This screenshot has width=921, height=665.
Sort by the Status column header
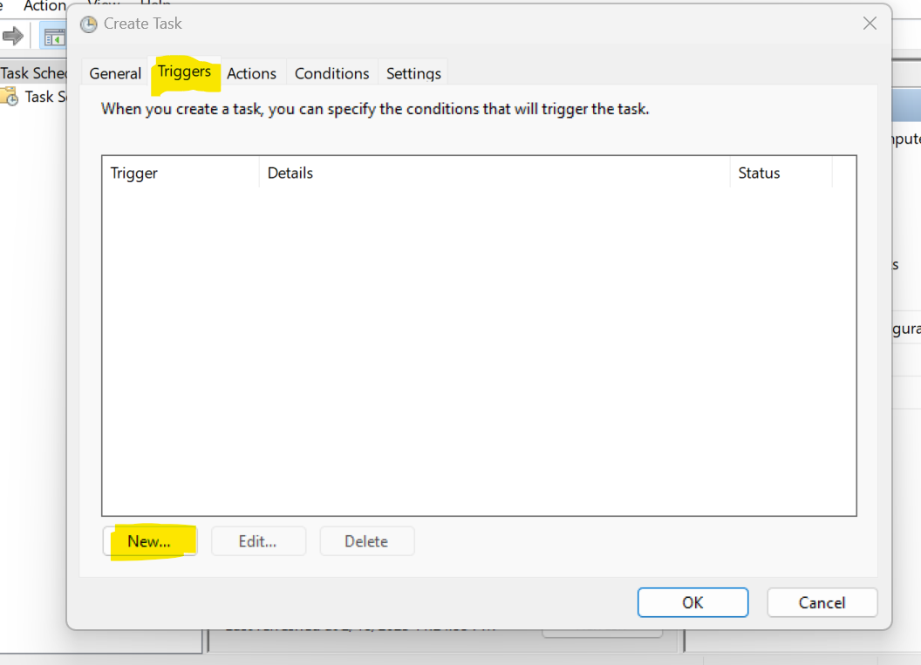point(781,173)
